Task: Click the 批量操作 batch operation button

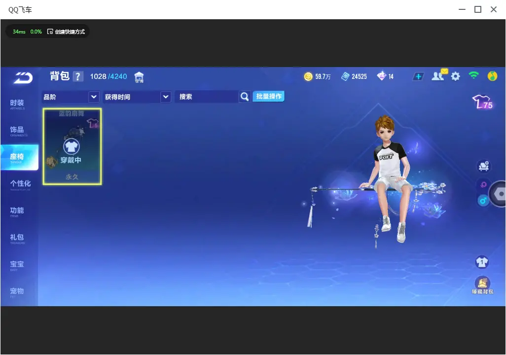Action: pyautogui.click(x=268, y=96)
